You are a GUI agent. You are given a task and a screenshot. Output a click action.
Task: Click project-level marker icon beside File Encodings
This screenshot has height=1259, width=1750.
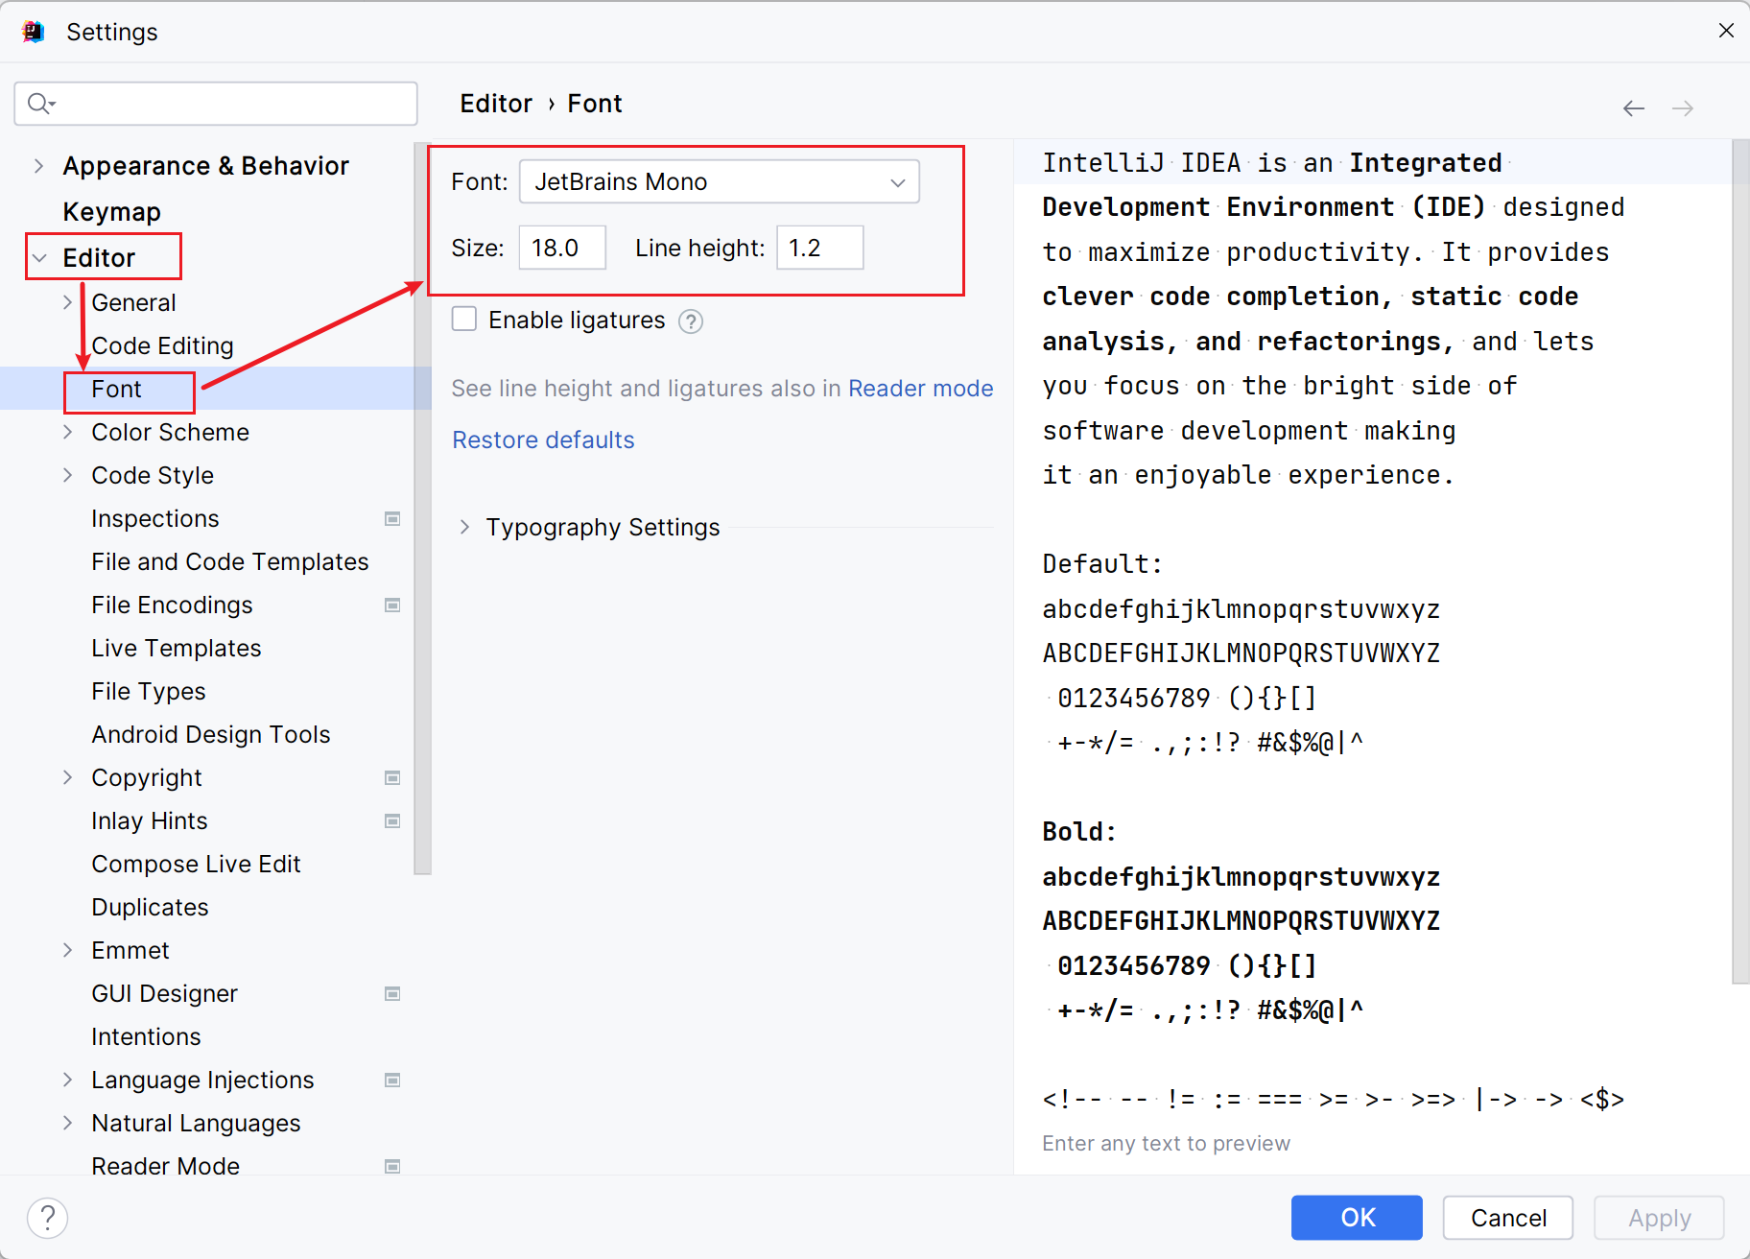(392, 605)
